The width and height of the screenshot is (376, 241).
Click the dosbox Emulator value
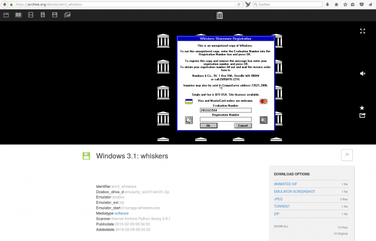tap(118, 197)
